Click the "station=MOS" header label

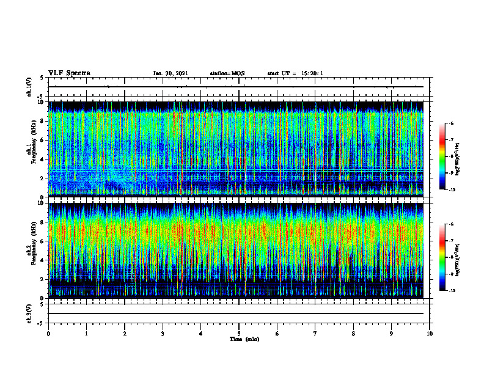click(227, 73)
